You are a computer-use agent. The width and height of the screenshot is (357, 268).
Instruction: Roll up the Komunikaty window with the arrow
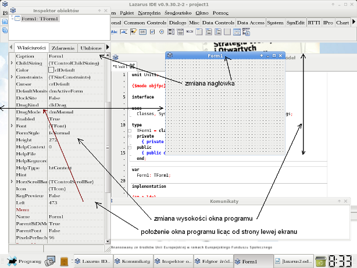(340, 201)
